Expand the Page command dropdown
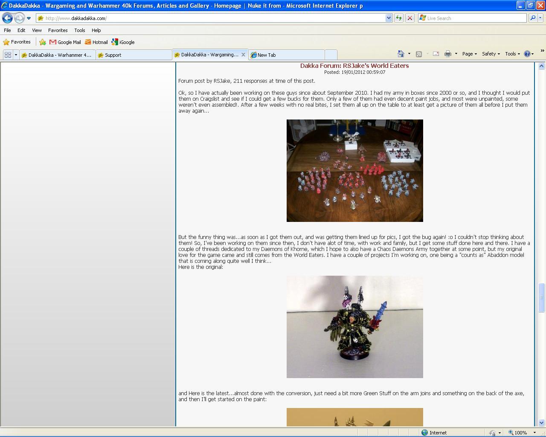 tap(469, 54)
